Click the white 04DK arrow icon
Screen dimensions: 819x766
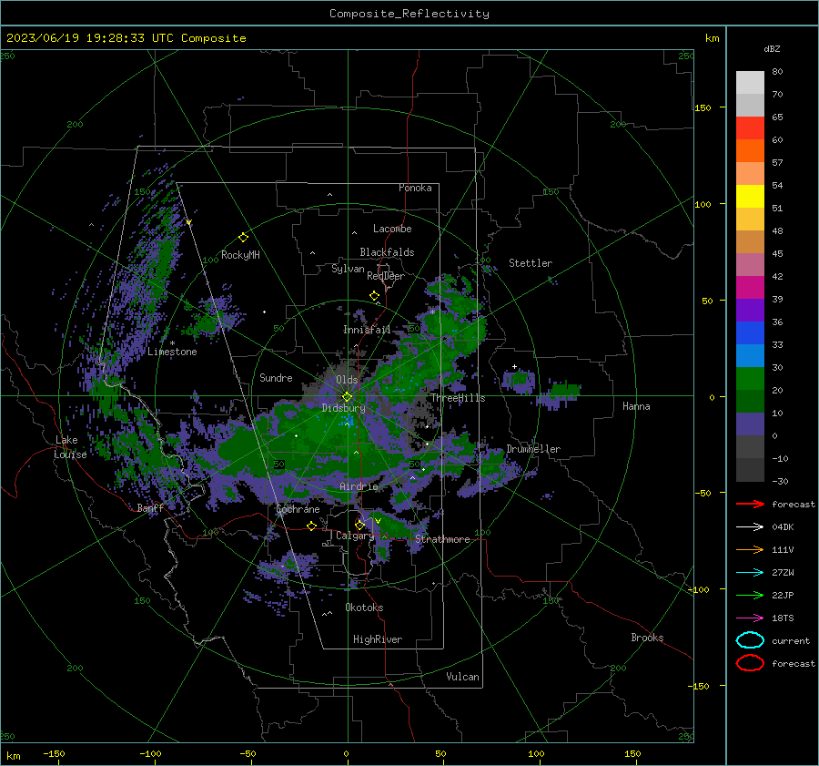750,527
